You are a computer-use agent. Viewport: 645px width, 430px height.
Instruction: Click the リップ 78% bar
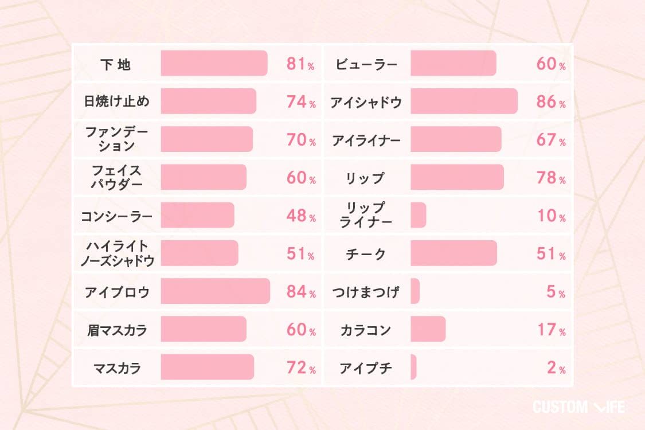[x=457, y=177]
